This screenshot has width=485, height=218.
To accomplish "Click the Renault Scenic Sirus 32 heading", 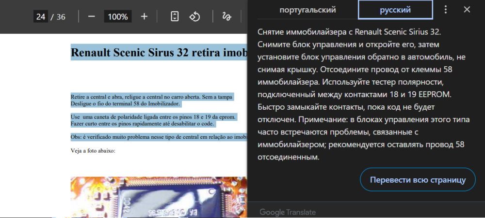I will coord(159,52).
